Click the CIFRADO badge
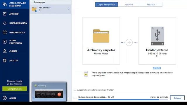This screenshot has width=187, height=105. click(x=157, y=68)
